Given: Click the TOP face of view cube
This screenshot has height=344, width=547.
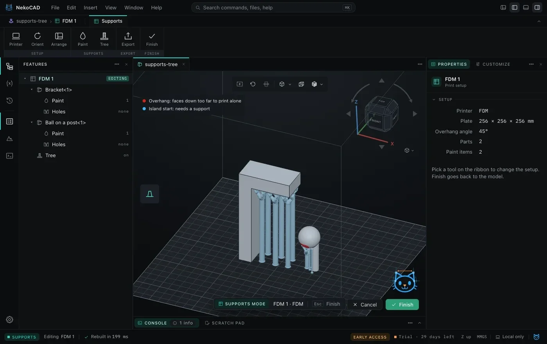Looking at the screenshot, I should coord(382,101).
